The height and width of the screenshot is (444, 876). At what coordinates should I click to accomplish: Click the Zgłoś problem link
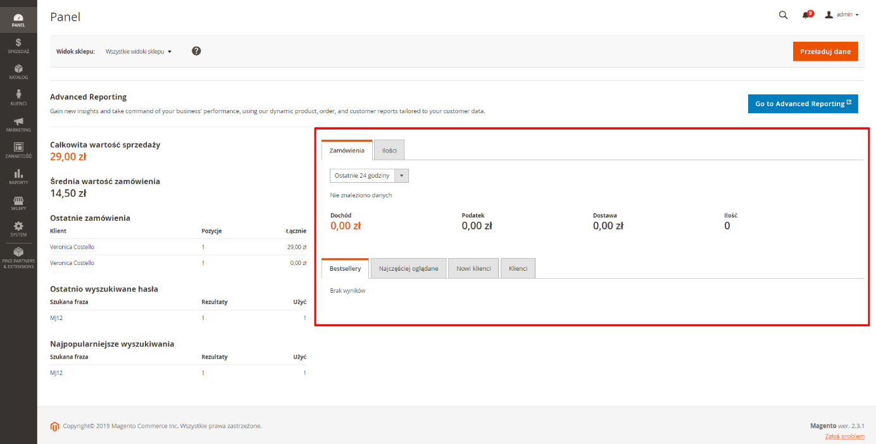pyautogui.click(x=844, y=436)
